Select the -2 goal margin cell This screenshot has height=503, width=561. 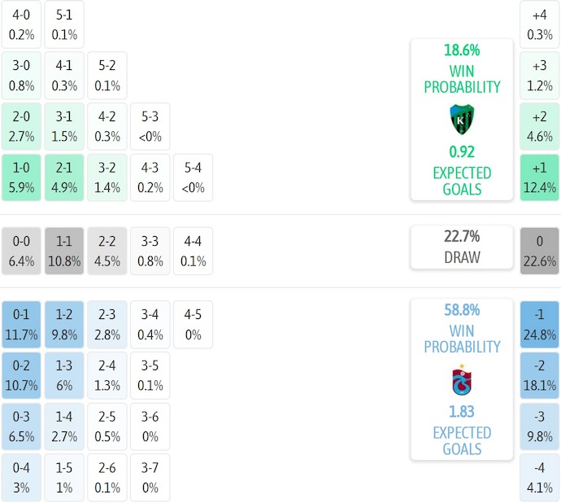(x=540, y=376)
